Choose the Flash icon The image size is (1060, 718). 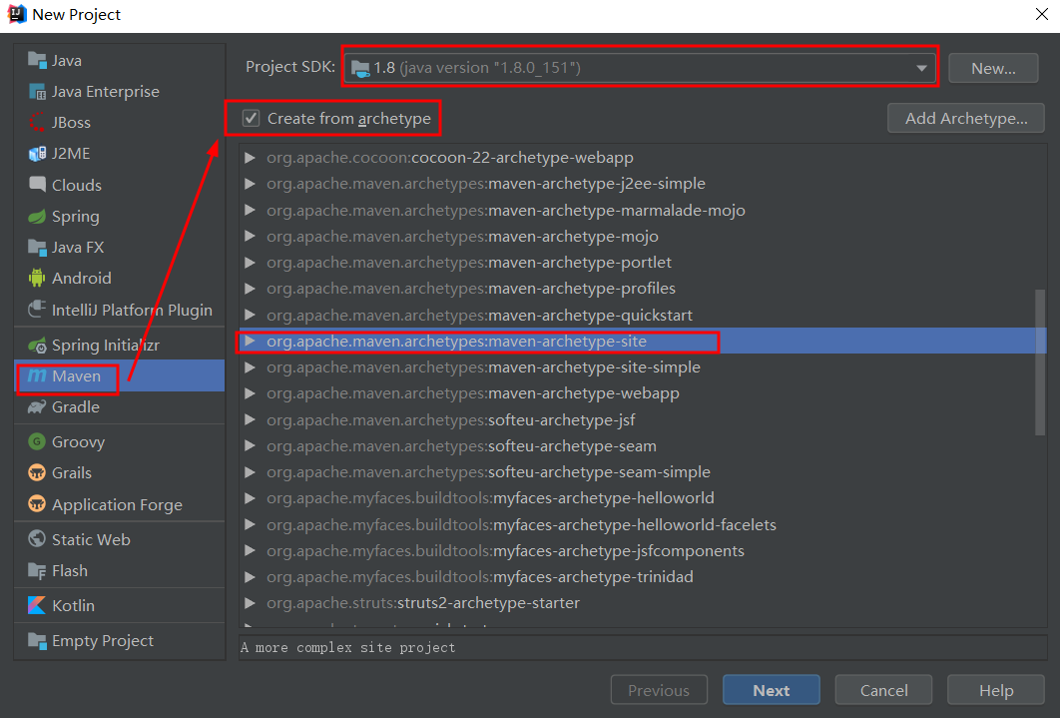tap(37, 570)
